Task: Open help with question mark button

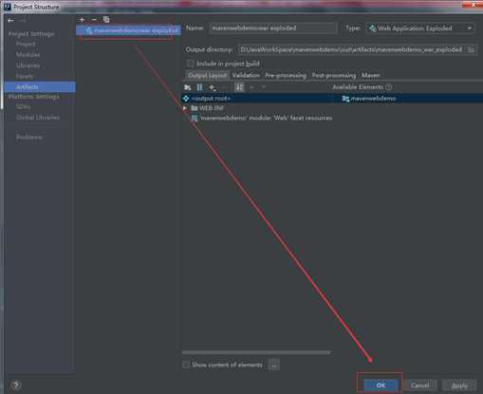Action: click(x=16, y=385)
